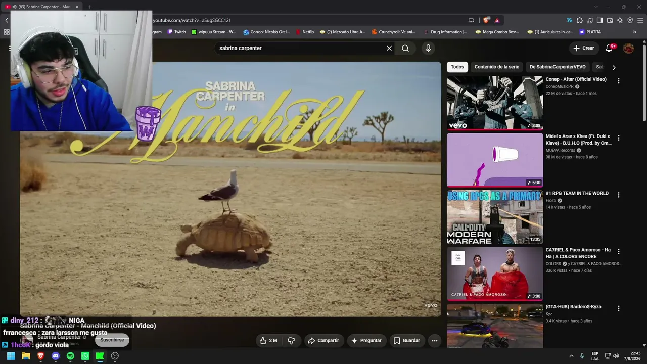
Task: Close the Sabrina Carpenter browser tab
Action: (77, 7)
